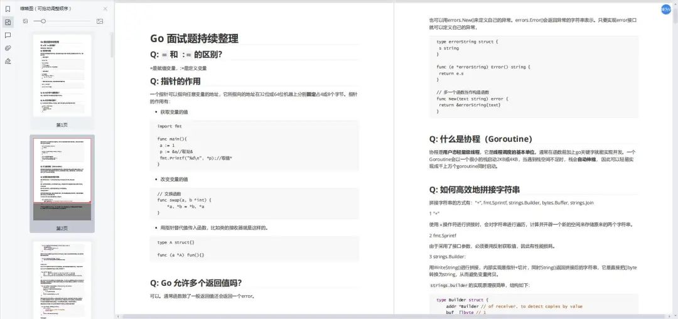Select page 2 thumbnail
This screenshot has width=678, height=319.
pos(62,179)
